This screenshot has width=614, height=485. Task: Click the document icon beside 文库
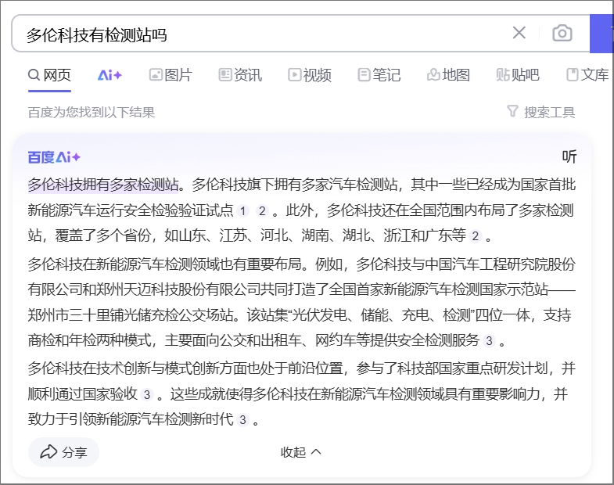click(x=573, y=75)
